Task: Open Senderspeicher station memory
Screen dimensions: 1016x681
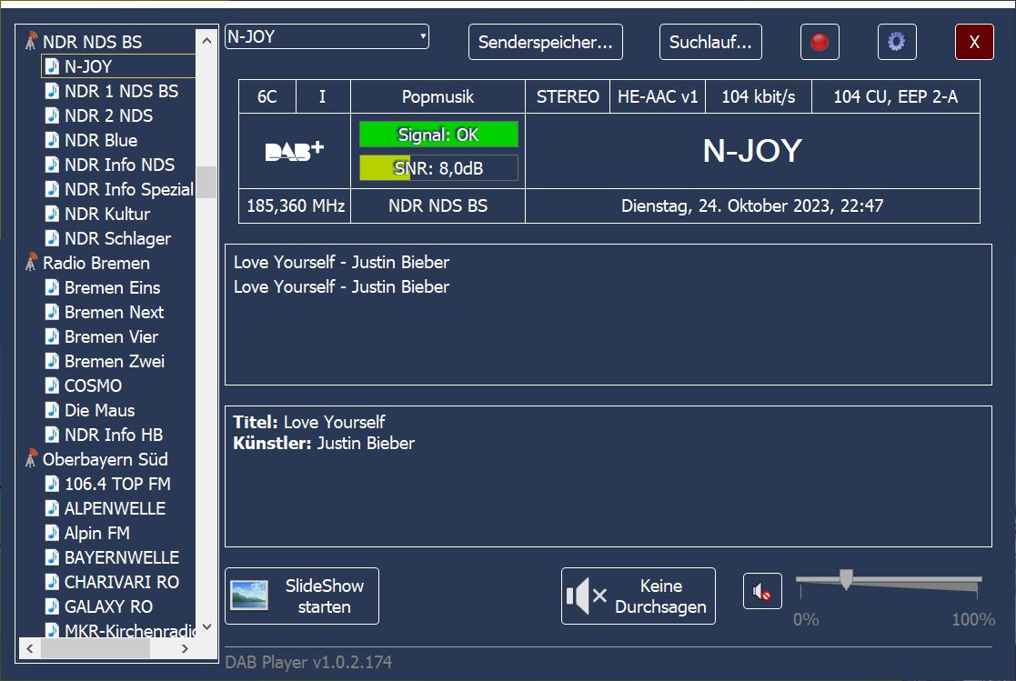Action: coord(546,42)
